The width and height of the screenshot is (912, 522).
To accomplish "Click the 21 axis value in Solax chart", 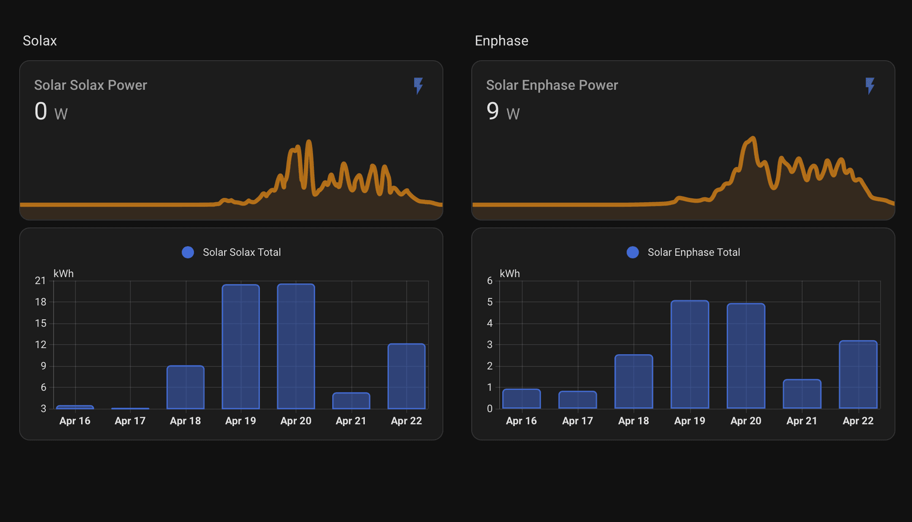I will tap(40, 280).
